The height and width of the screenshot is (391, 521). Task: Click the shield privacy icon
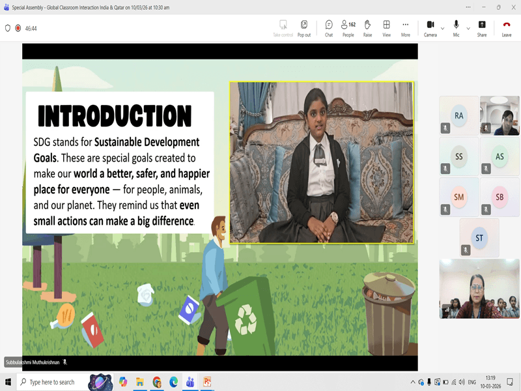click(x=8, y=29)
